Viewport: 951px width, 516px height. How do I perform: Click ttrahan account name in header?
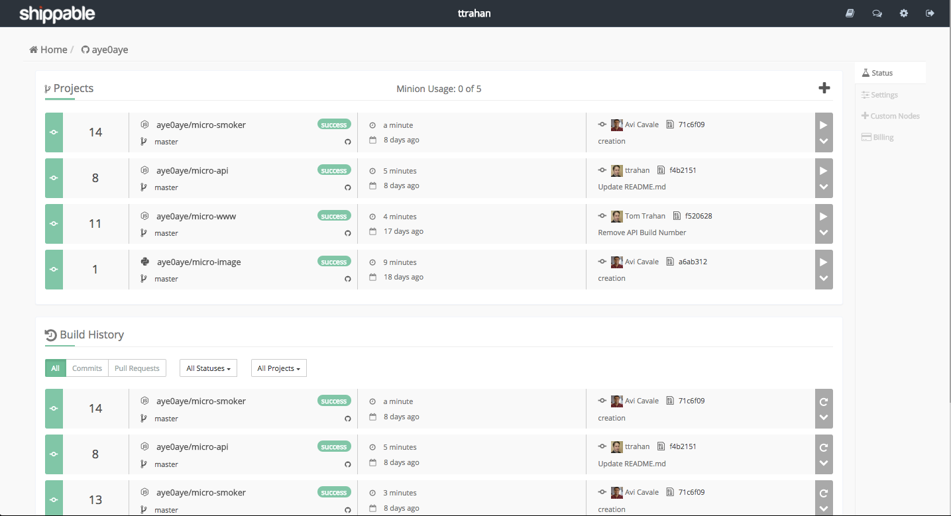(x=475, y=13)
